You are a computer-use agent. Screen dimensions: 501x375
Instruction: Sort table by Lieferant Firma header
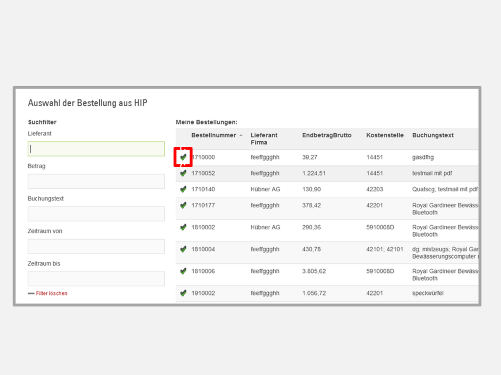point(264,139)
